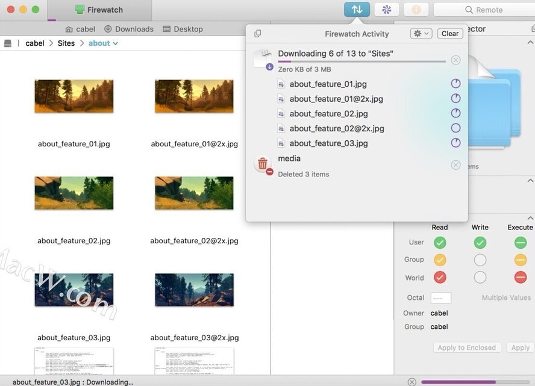The height and width of the screenshot is (386, 535).
Task: Toggle Group Read permission
Action: point(440,260)
